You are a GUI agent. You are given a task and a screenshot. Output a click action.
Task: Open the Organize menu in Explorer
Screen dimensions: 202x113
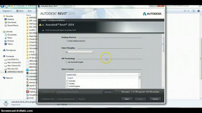tap(7, 11)
